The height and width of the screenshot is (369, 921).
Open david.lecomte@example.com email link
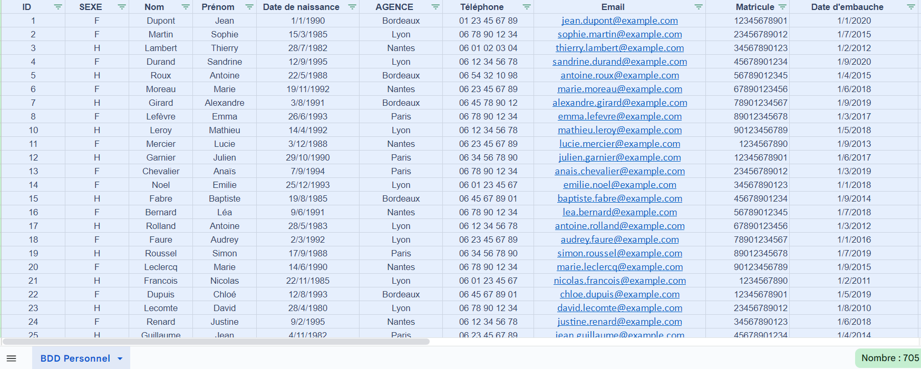click(619, 308)
